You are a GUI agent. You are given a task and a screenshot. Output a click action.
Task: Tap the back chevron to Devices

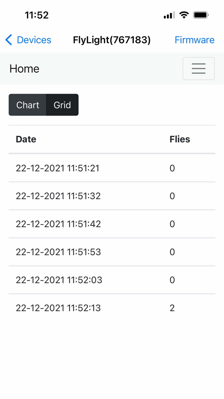pos(9,40)
